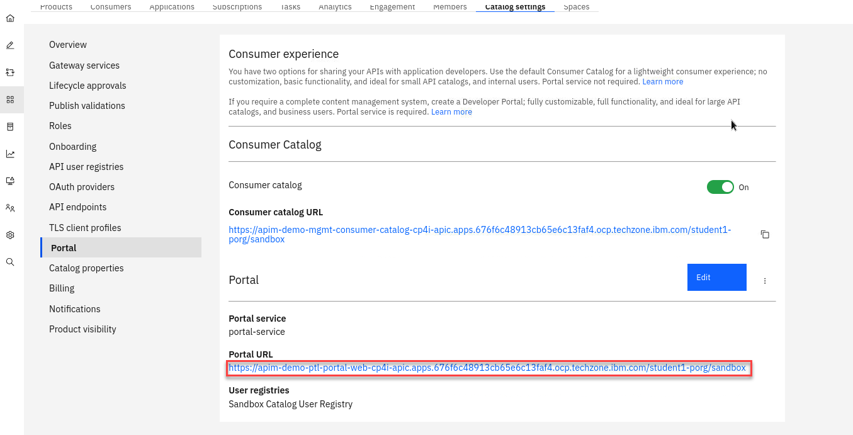Click Learn more about Developer Portal

[451, 112]
